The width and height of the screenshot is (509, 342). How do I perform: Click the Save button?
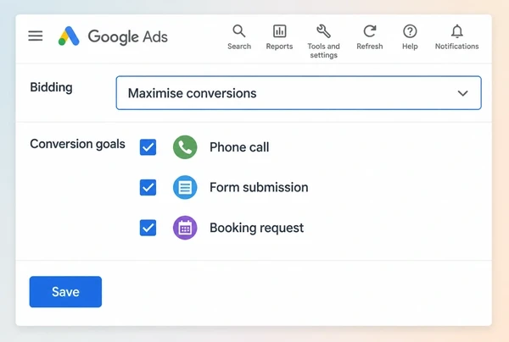tap(65, 292)
